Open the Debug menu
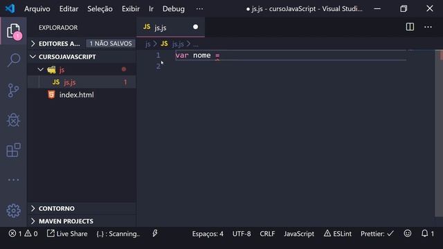Viewport: 443px width, 249px height. click(174, 9)
